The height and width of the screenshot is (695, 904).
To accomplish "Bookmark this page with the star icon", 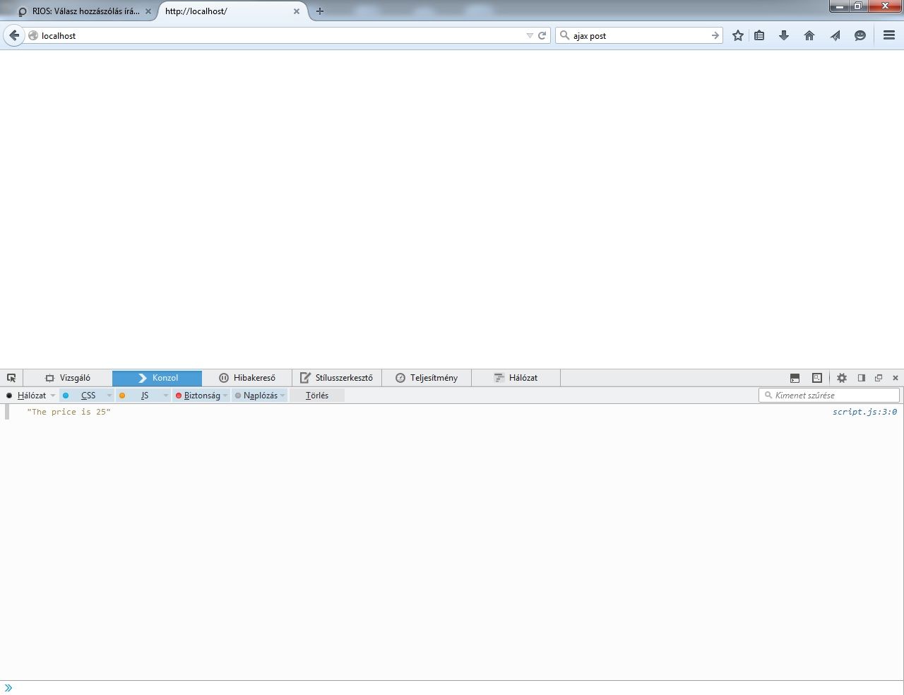I will [738, 35].
